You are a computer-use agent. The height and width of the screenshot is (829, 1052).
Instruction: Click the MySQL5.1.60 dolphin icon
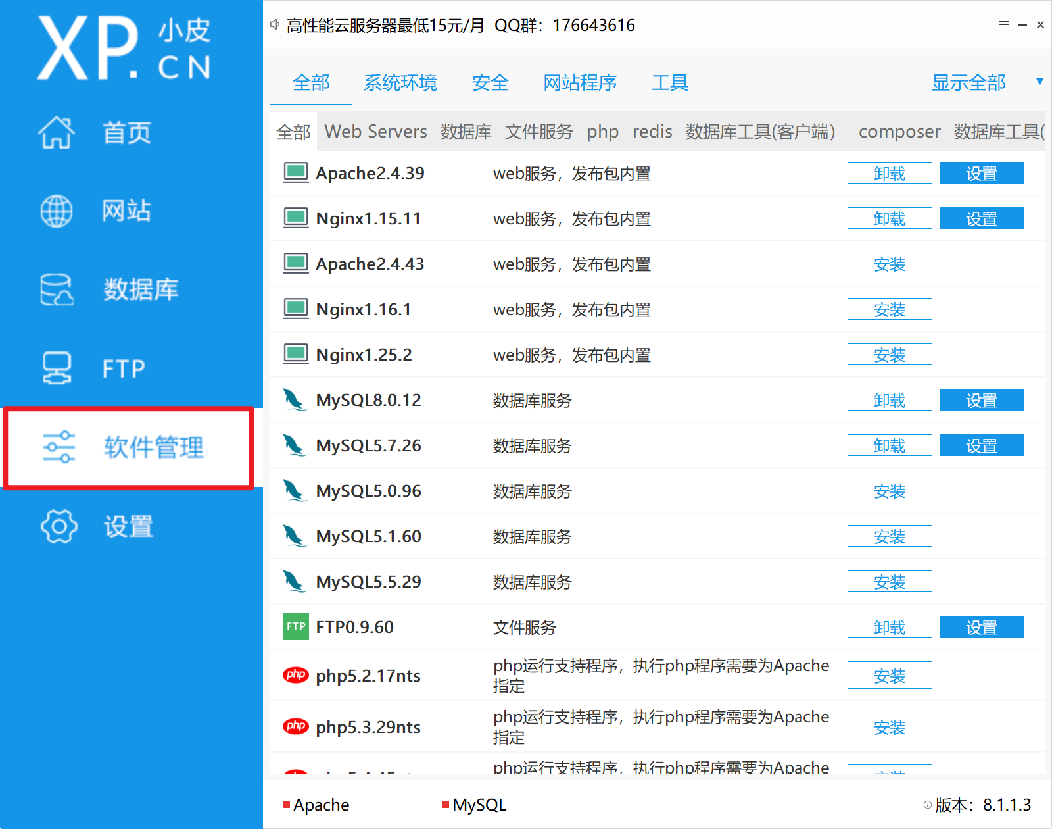(x=295, y=536)
